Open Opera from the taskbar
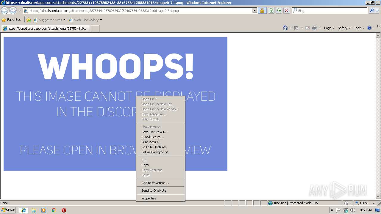 (x=64, y=210)
